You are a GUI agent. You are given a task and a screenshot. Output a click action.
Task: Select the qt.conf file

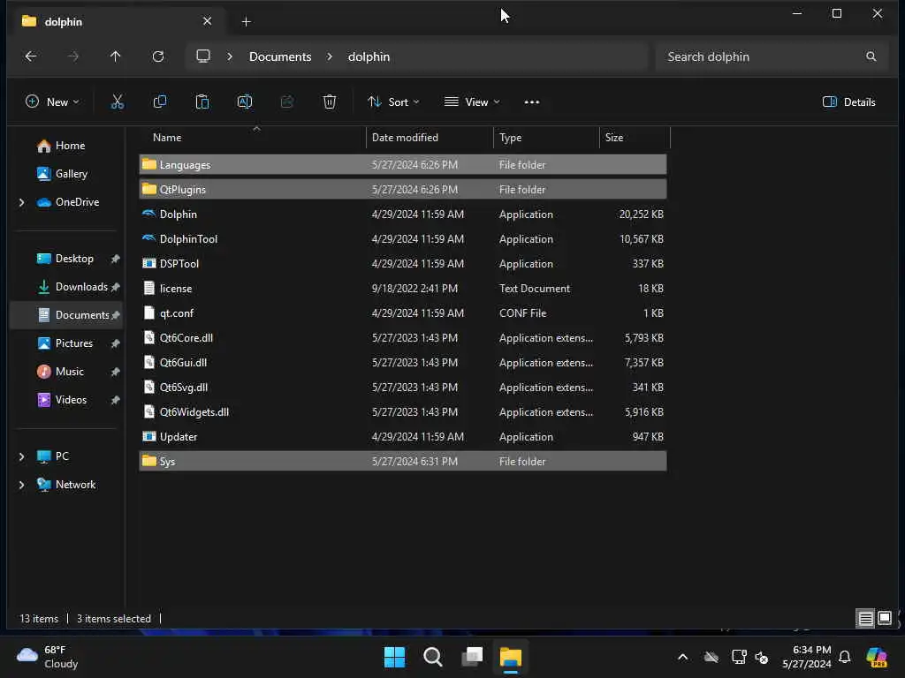click(402, 313)
